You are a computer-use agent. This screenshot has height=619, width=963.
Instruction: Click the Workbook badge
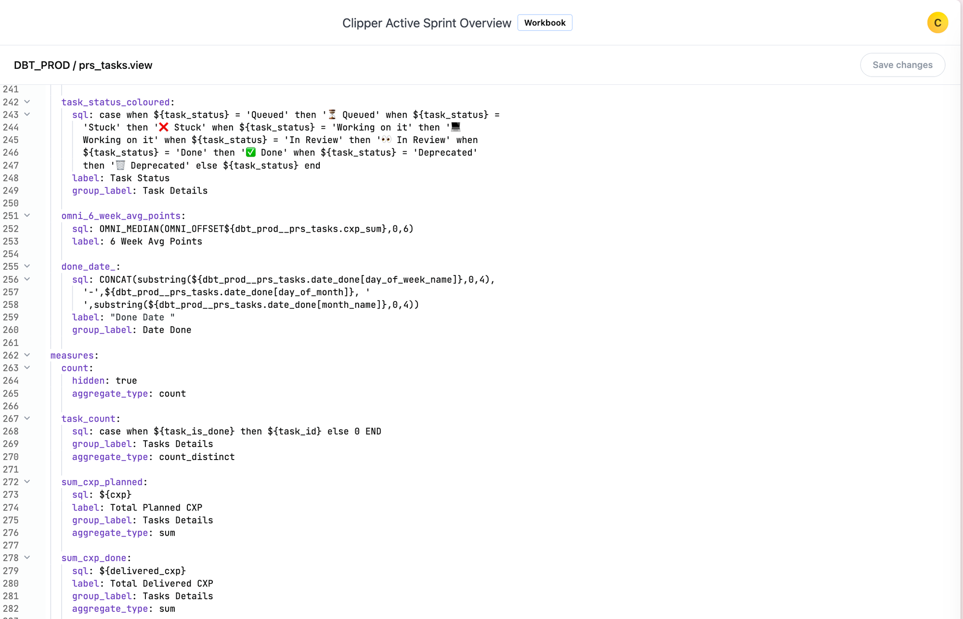point(545,23)
